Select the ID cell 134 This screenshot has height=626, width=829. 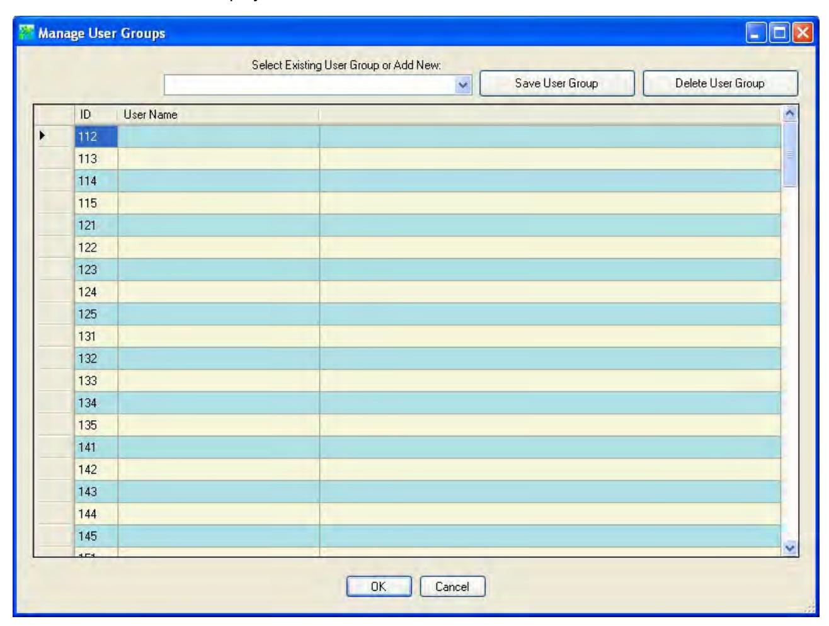(96, 403)
